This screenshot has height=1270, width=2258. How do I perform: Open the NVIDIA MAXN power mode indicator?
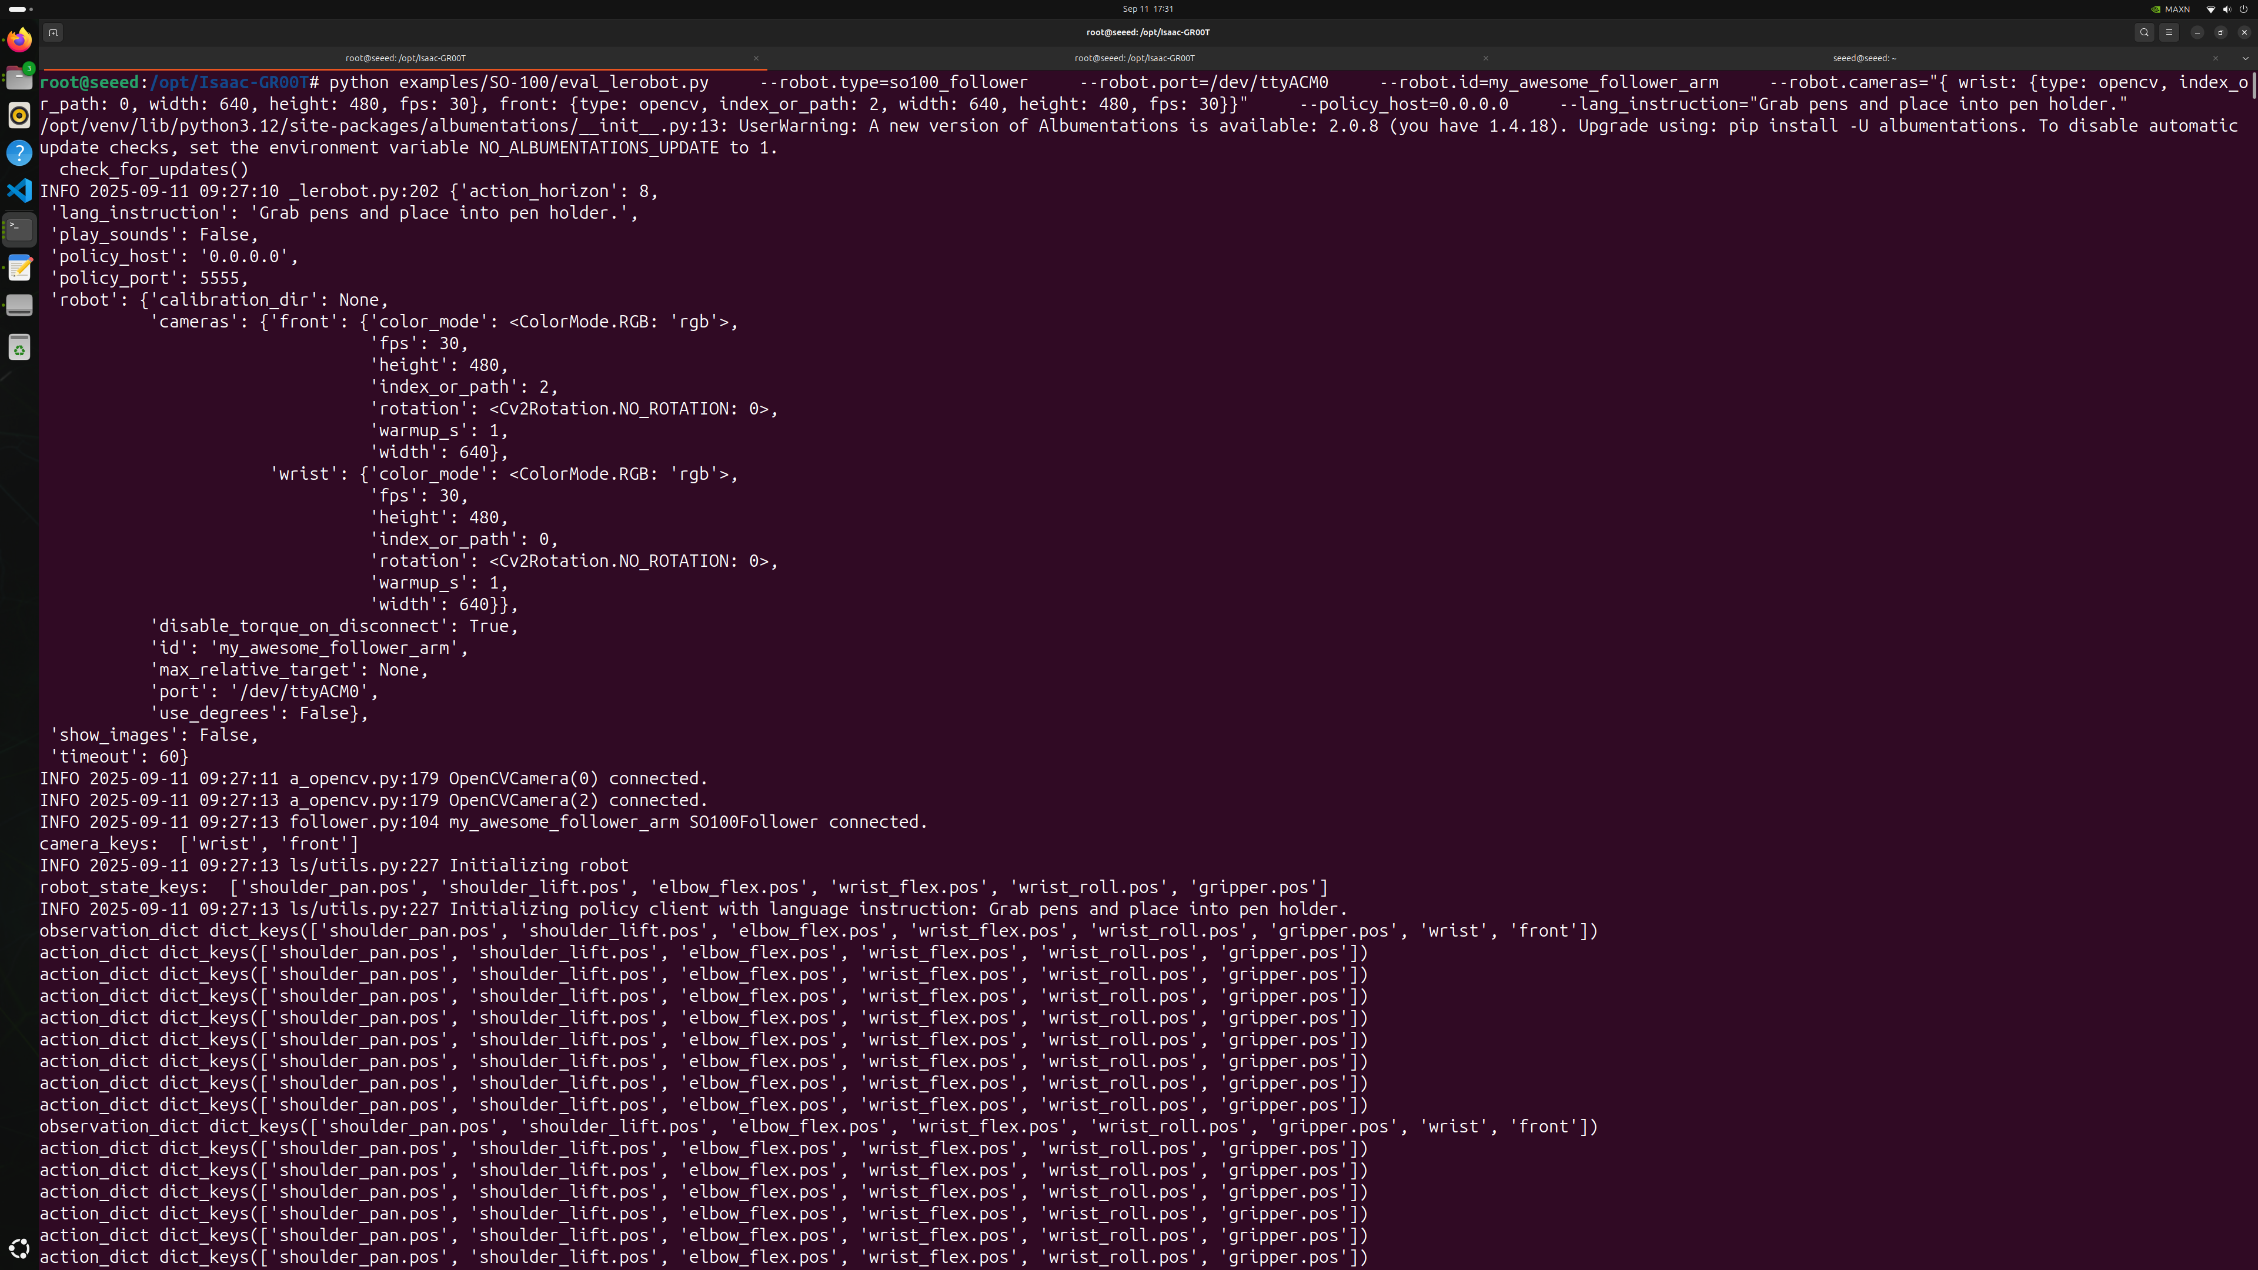(x=2171, y=9)
